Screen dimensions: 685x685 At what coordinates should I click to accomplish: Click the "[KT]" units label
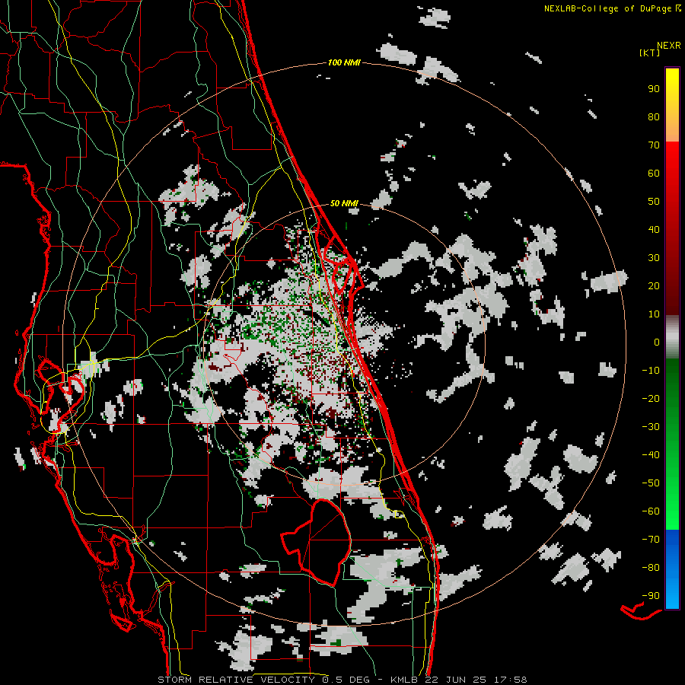tap(650, 53)
